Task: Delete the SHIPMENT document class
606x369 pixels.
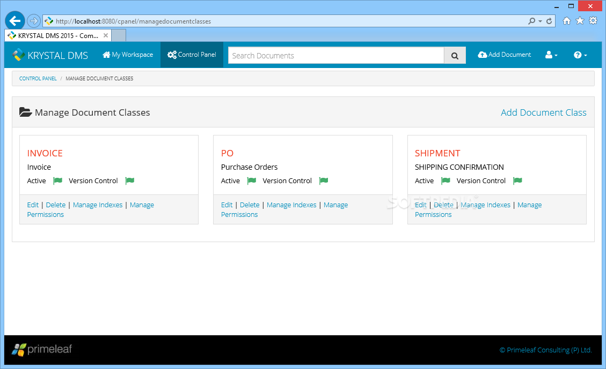Action: point(444,205)
